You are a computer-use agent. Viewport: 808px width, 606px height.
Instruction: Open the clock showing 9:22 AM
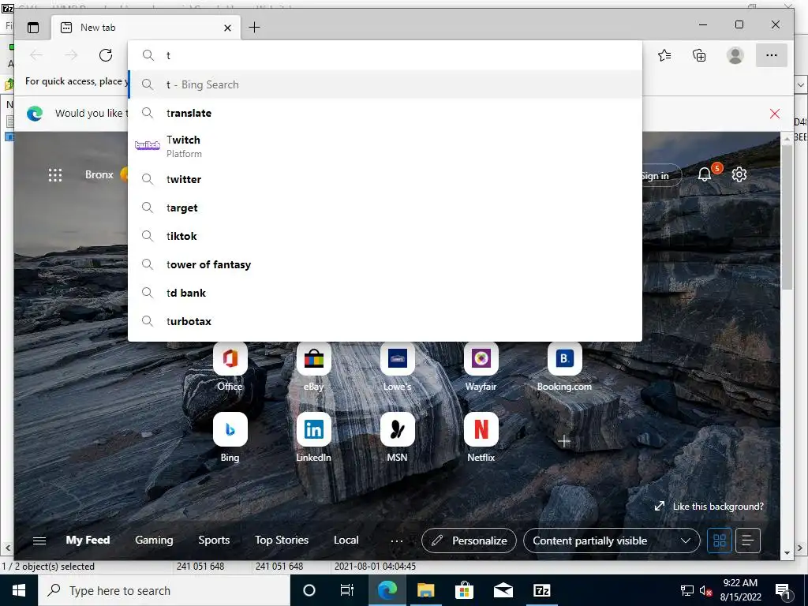pyautogui.click(x=740, y=590)
